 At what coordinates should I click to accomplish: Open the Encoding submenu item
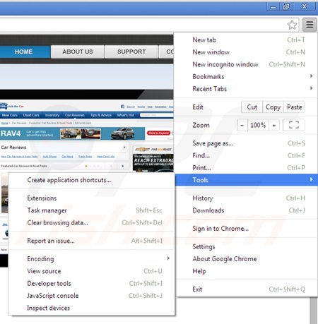click(92, 259)
